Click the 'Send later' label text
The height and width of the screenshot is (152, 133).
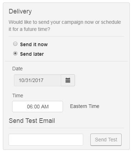pos(32,54)
